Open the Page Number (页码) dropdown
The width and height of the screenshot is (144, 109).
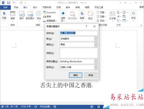(101, 21)
